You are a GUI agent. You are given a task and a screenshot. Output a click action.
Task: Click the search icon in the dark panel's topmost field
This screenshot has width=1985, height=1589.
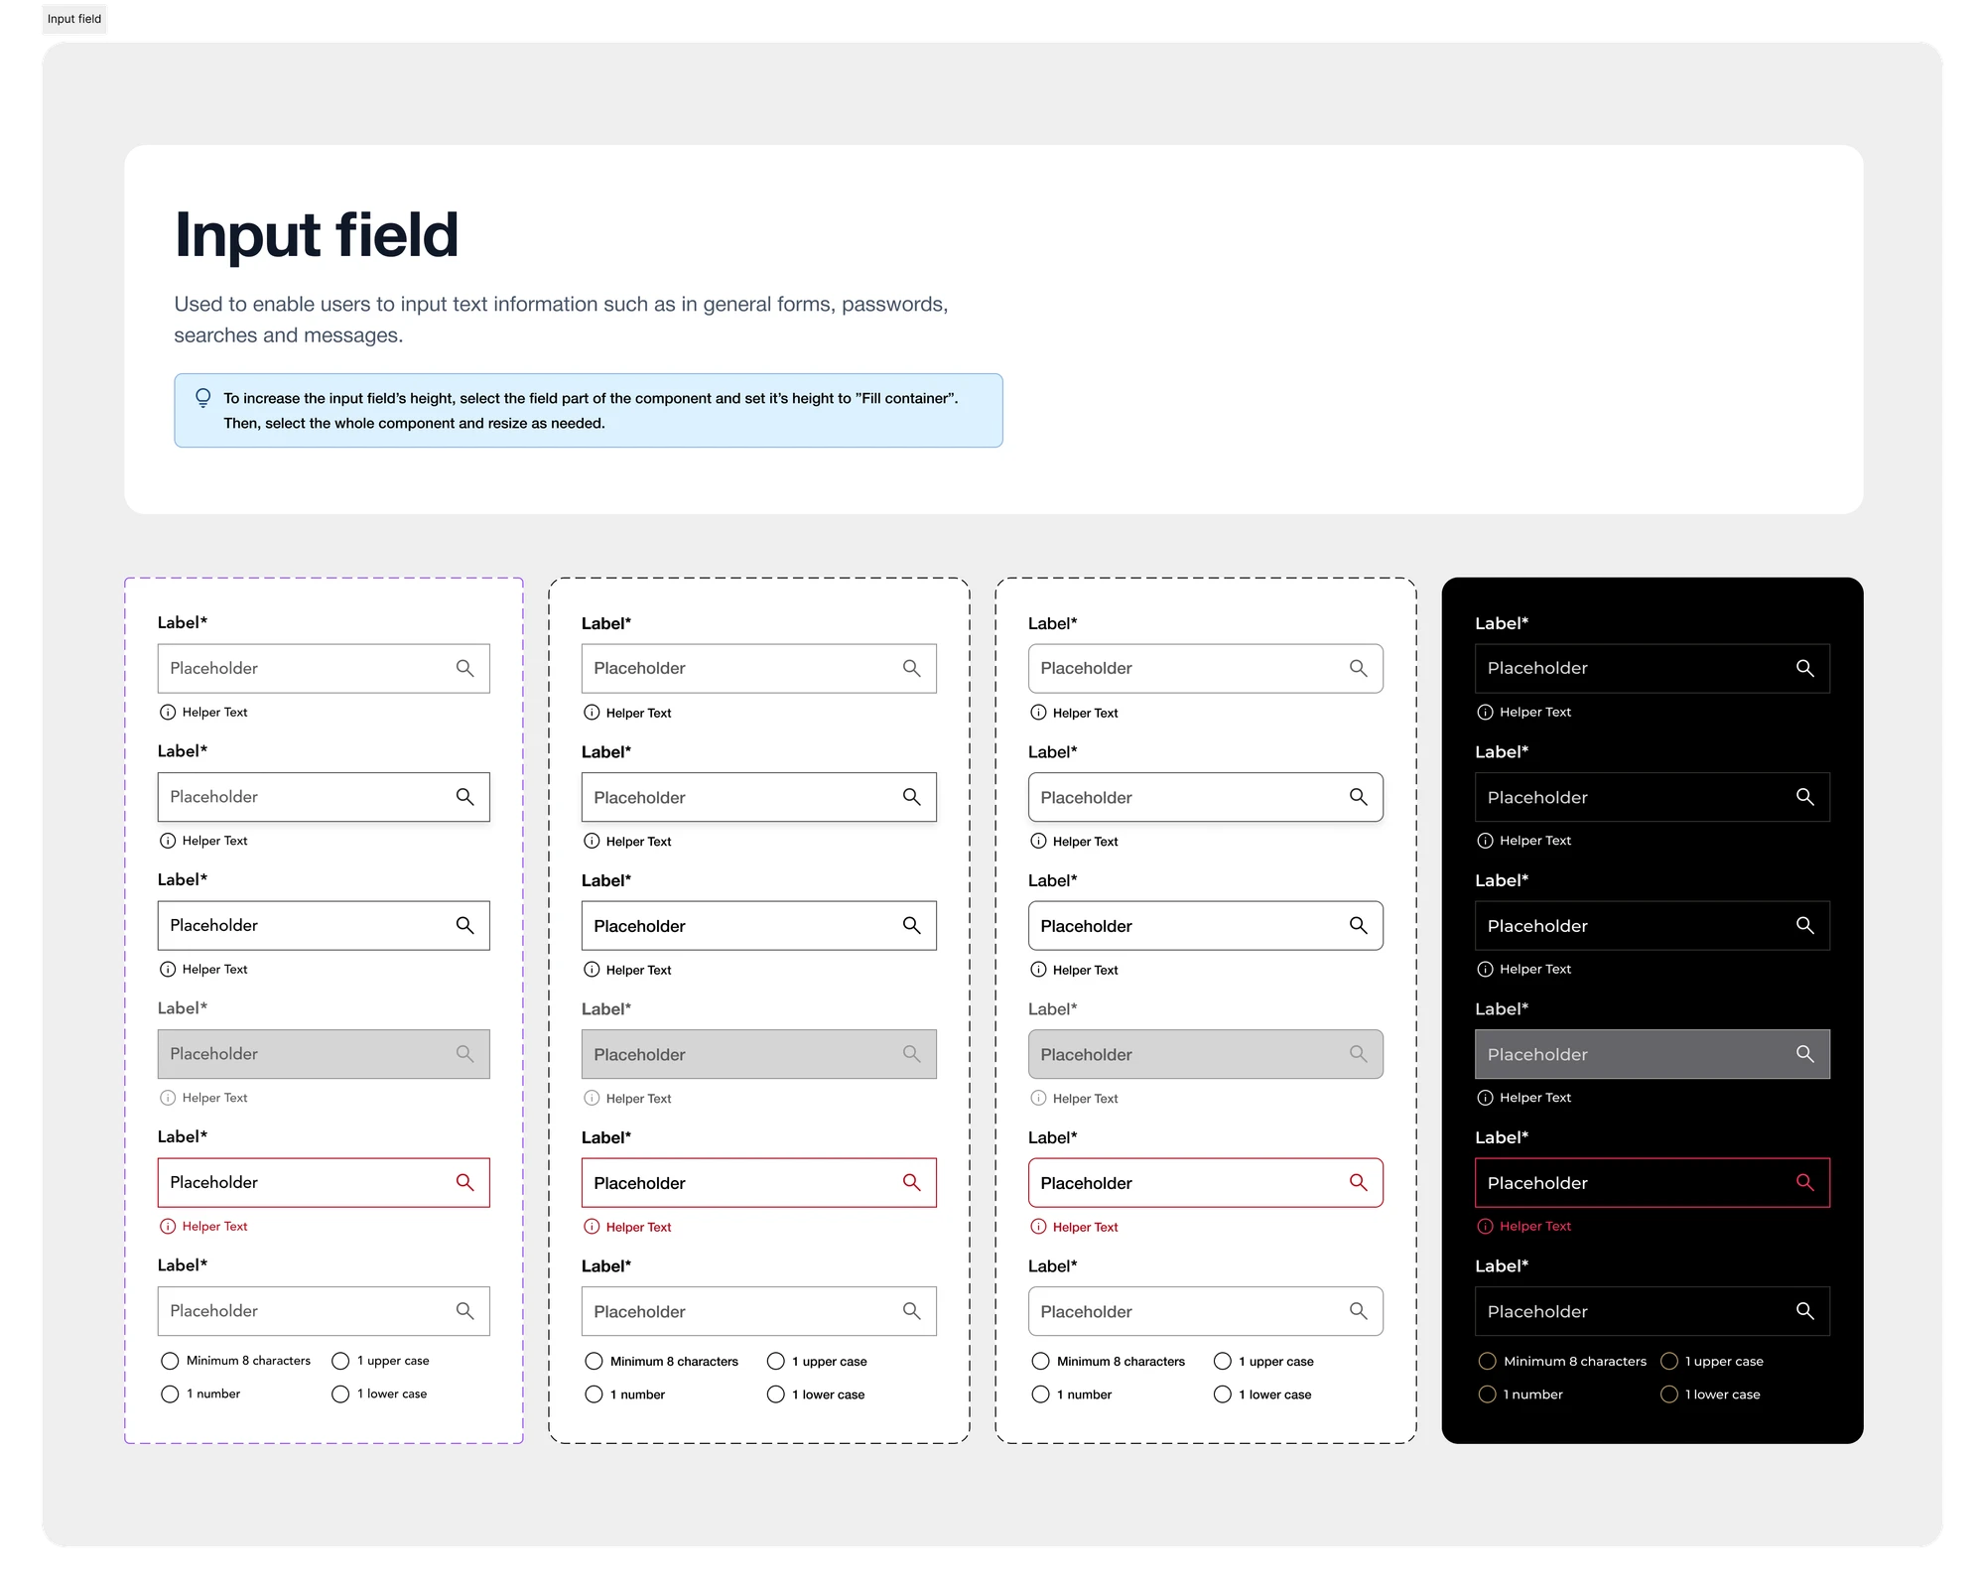pyautogui.click(x=1805, y=668)
